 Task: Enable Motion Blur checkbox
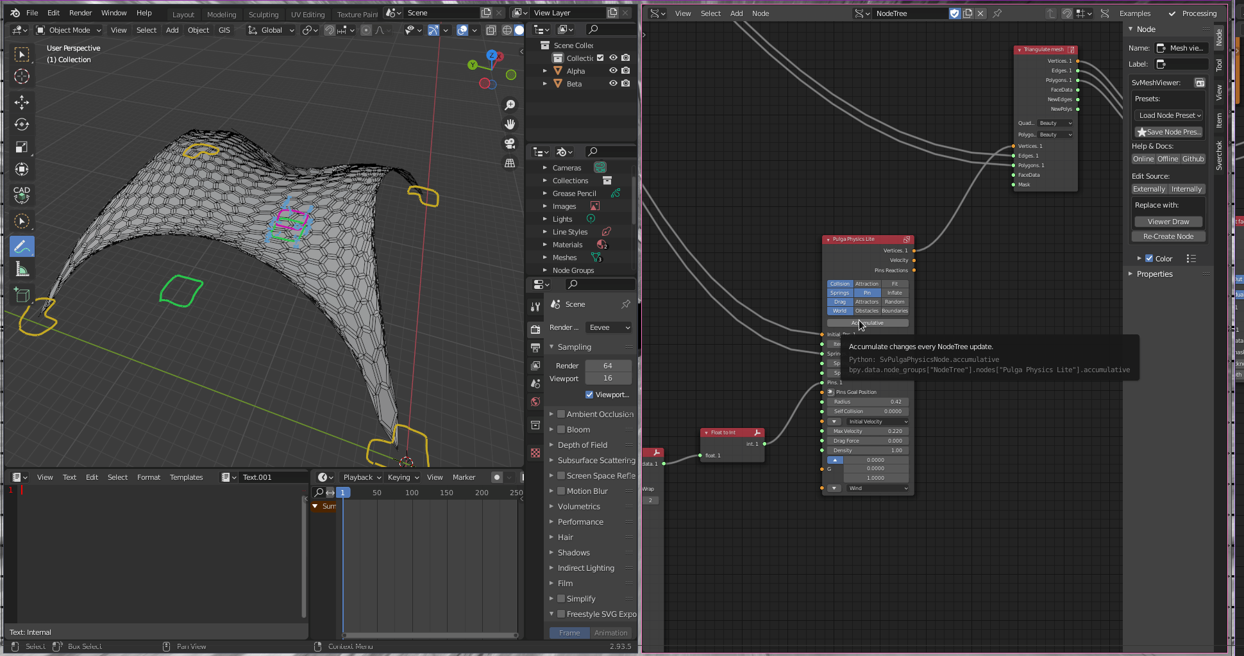click(x=561, y=491)
